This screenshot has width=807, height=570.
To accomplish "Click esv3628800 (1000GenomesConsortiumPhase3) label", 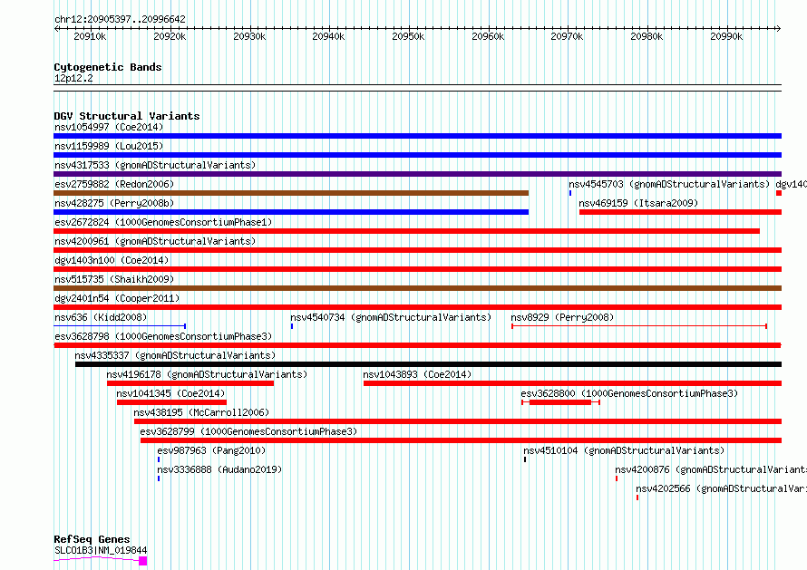I will pyautogui.click(x=629, y=393).
